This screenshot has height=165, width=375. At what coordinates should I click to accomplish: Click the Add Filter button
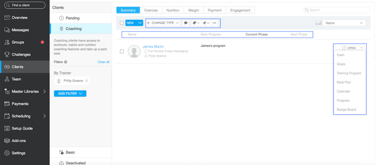pyautogui.click(x=70, y=93)
